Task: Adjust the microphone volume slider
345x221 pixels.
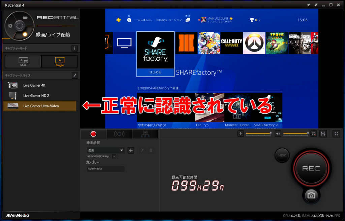Action: click(258, 133)
